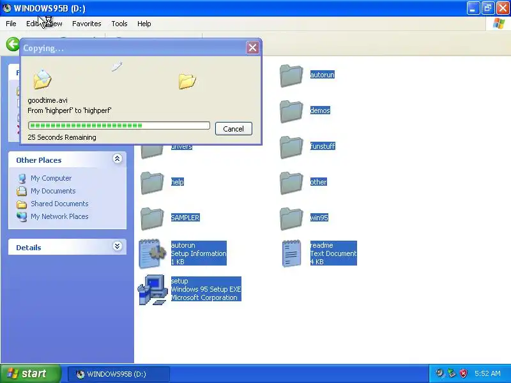Select the drivers folder icon
This screenshot has height=383, width=511.
[x=152, y=152]
